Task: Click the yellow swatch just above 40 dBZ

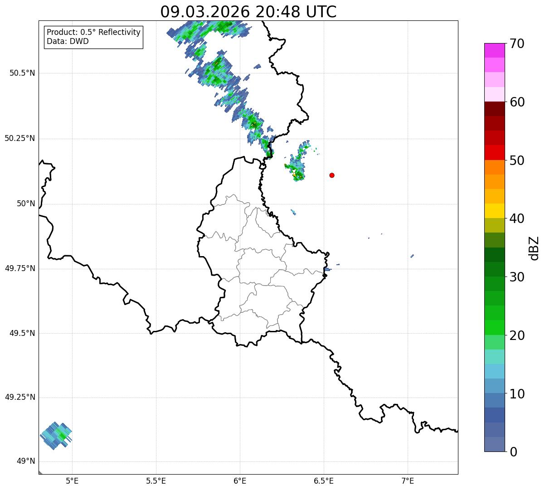Action: pos(494,211)
